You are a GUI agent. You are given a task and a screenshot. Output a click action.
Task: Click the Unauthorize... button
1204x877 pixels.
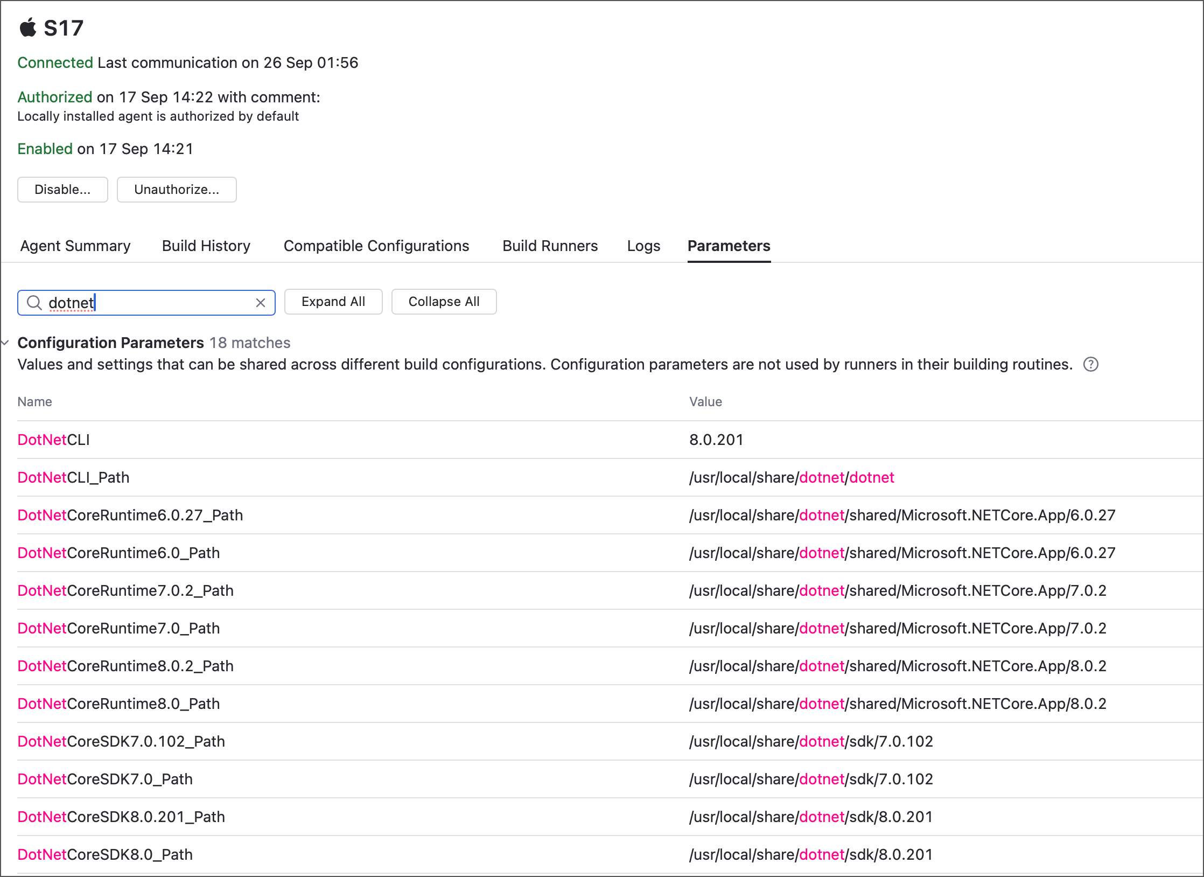coord(177,190)
